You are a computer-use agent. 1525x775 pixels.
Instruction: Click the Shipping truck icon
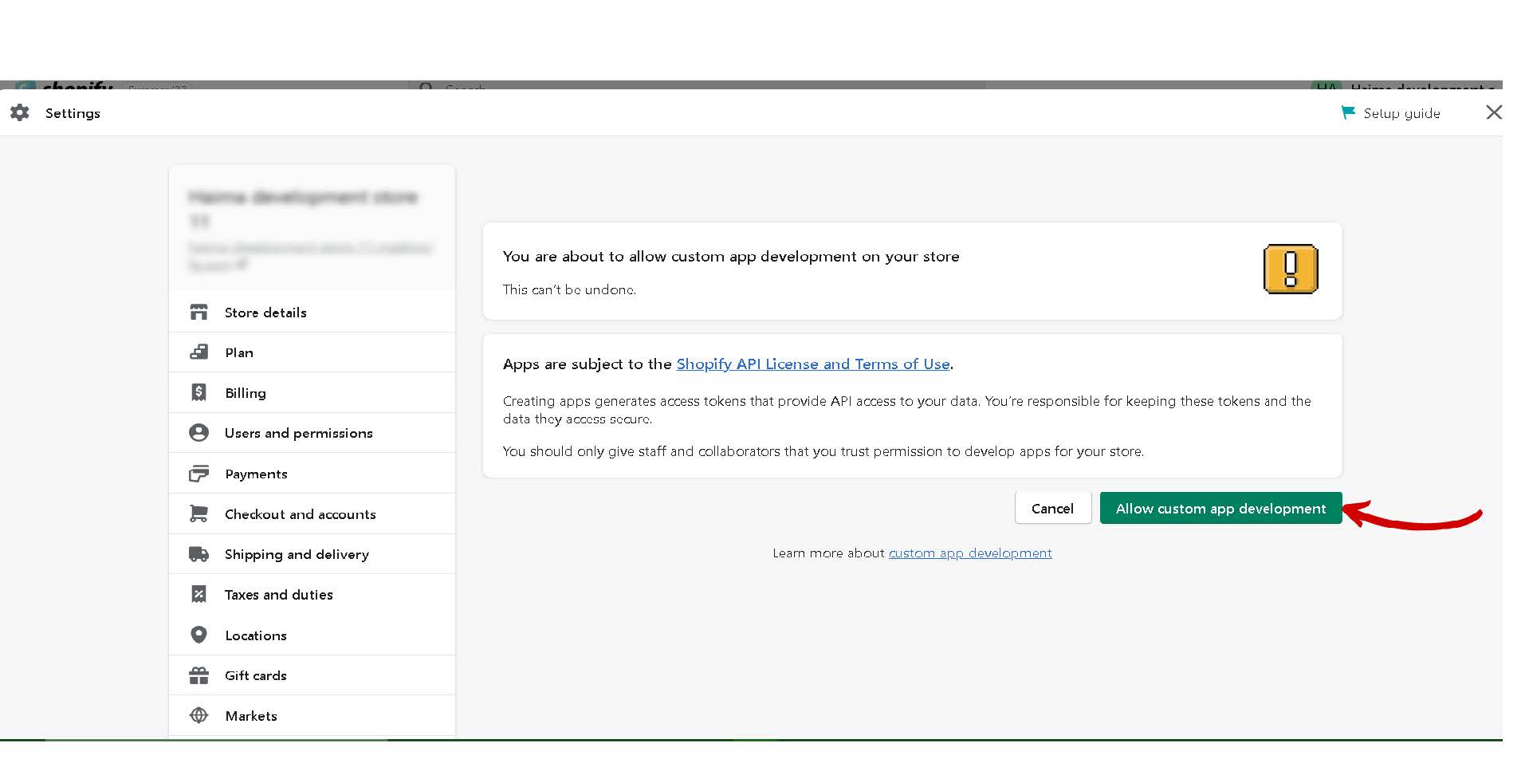tap(198, 554)
